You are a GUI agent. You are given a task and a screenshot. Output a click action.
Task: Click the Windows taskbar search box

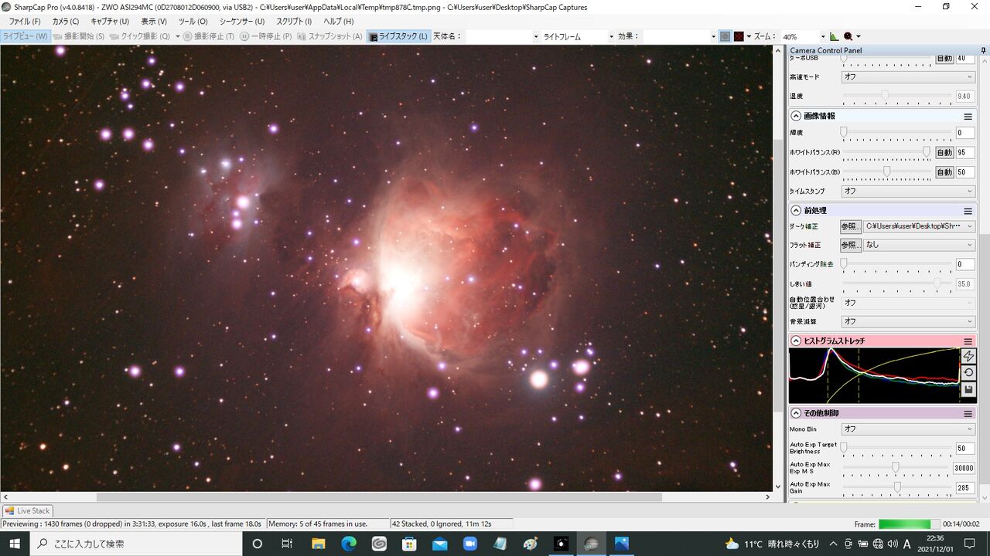pos(136,544)
